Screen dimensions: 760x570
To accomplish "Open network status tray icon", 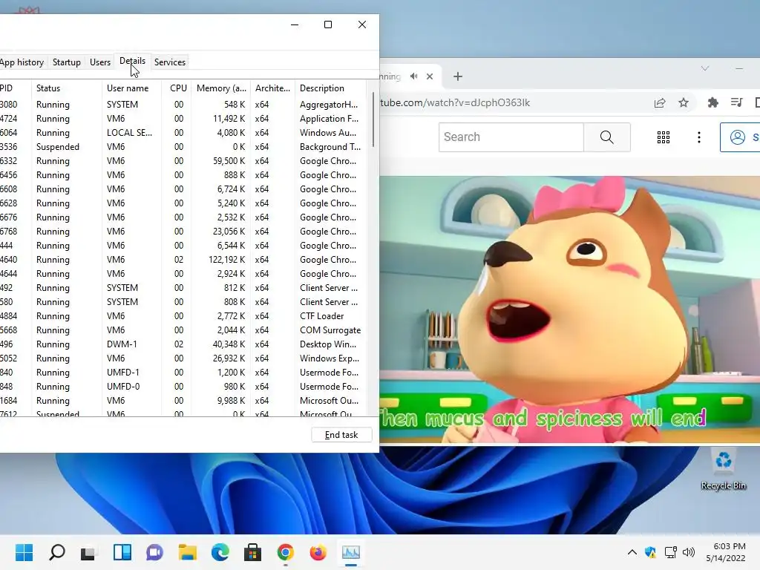I will 670,552.
